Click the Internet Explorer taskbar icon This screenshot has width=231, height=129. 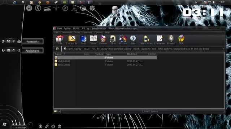point(15,2)
